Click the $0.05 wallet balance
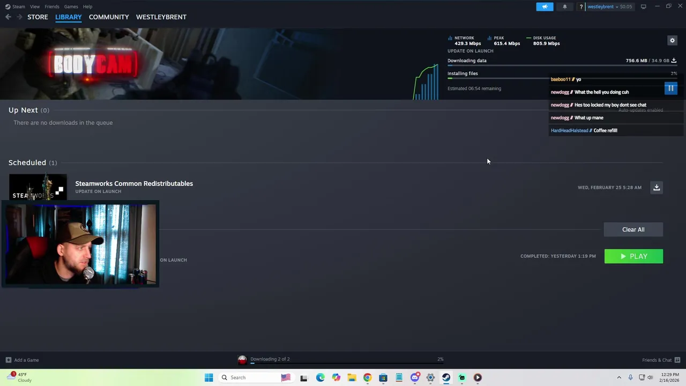Viewport: 686px width, 386px height. [626, 6]
